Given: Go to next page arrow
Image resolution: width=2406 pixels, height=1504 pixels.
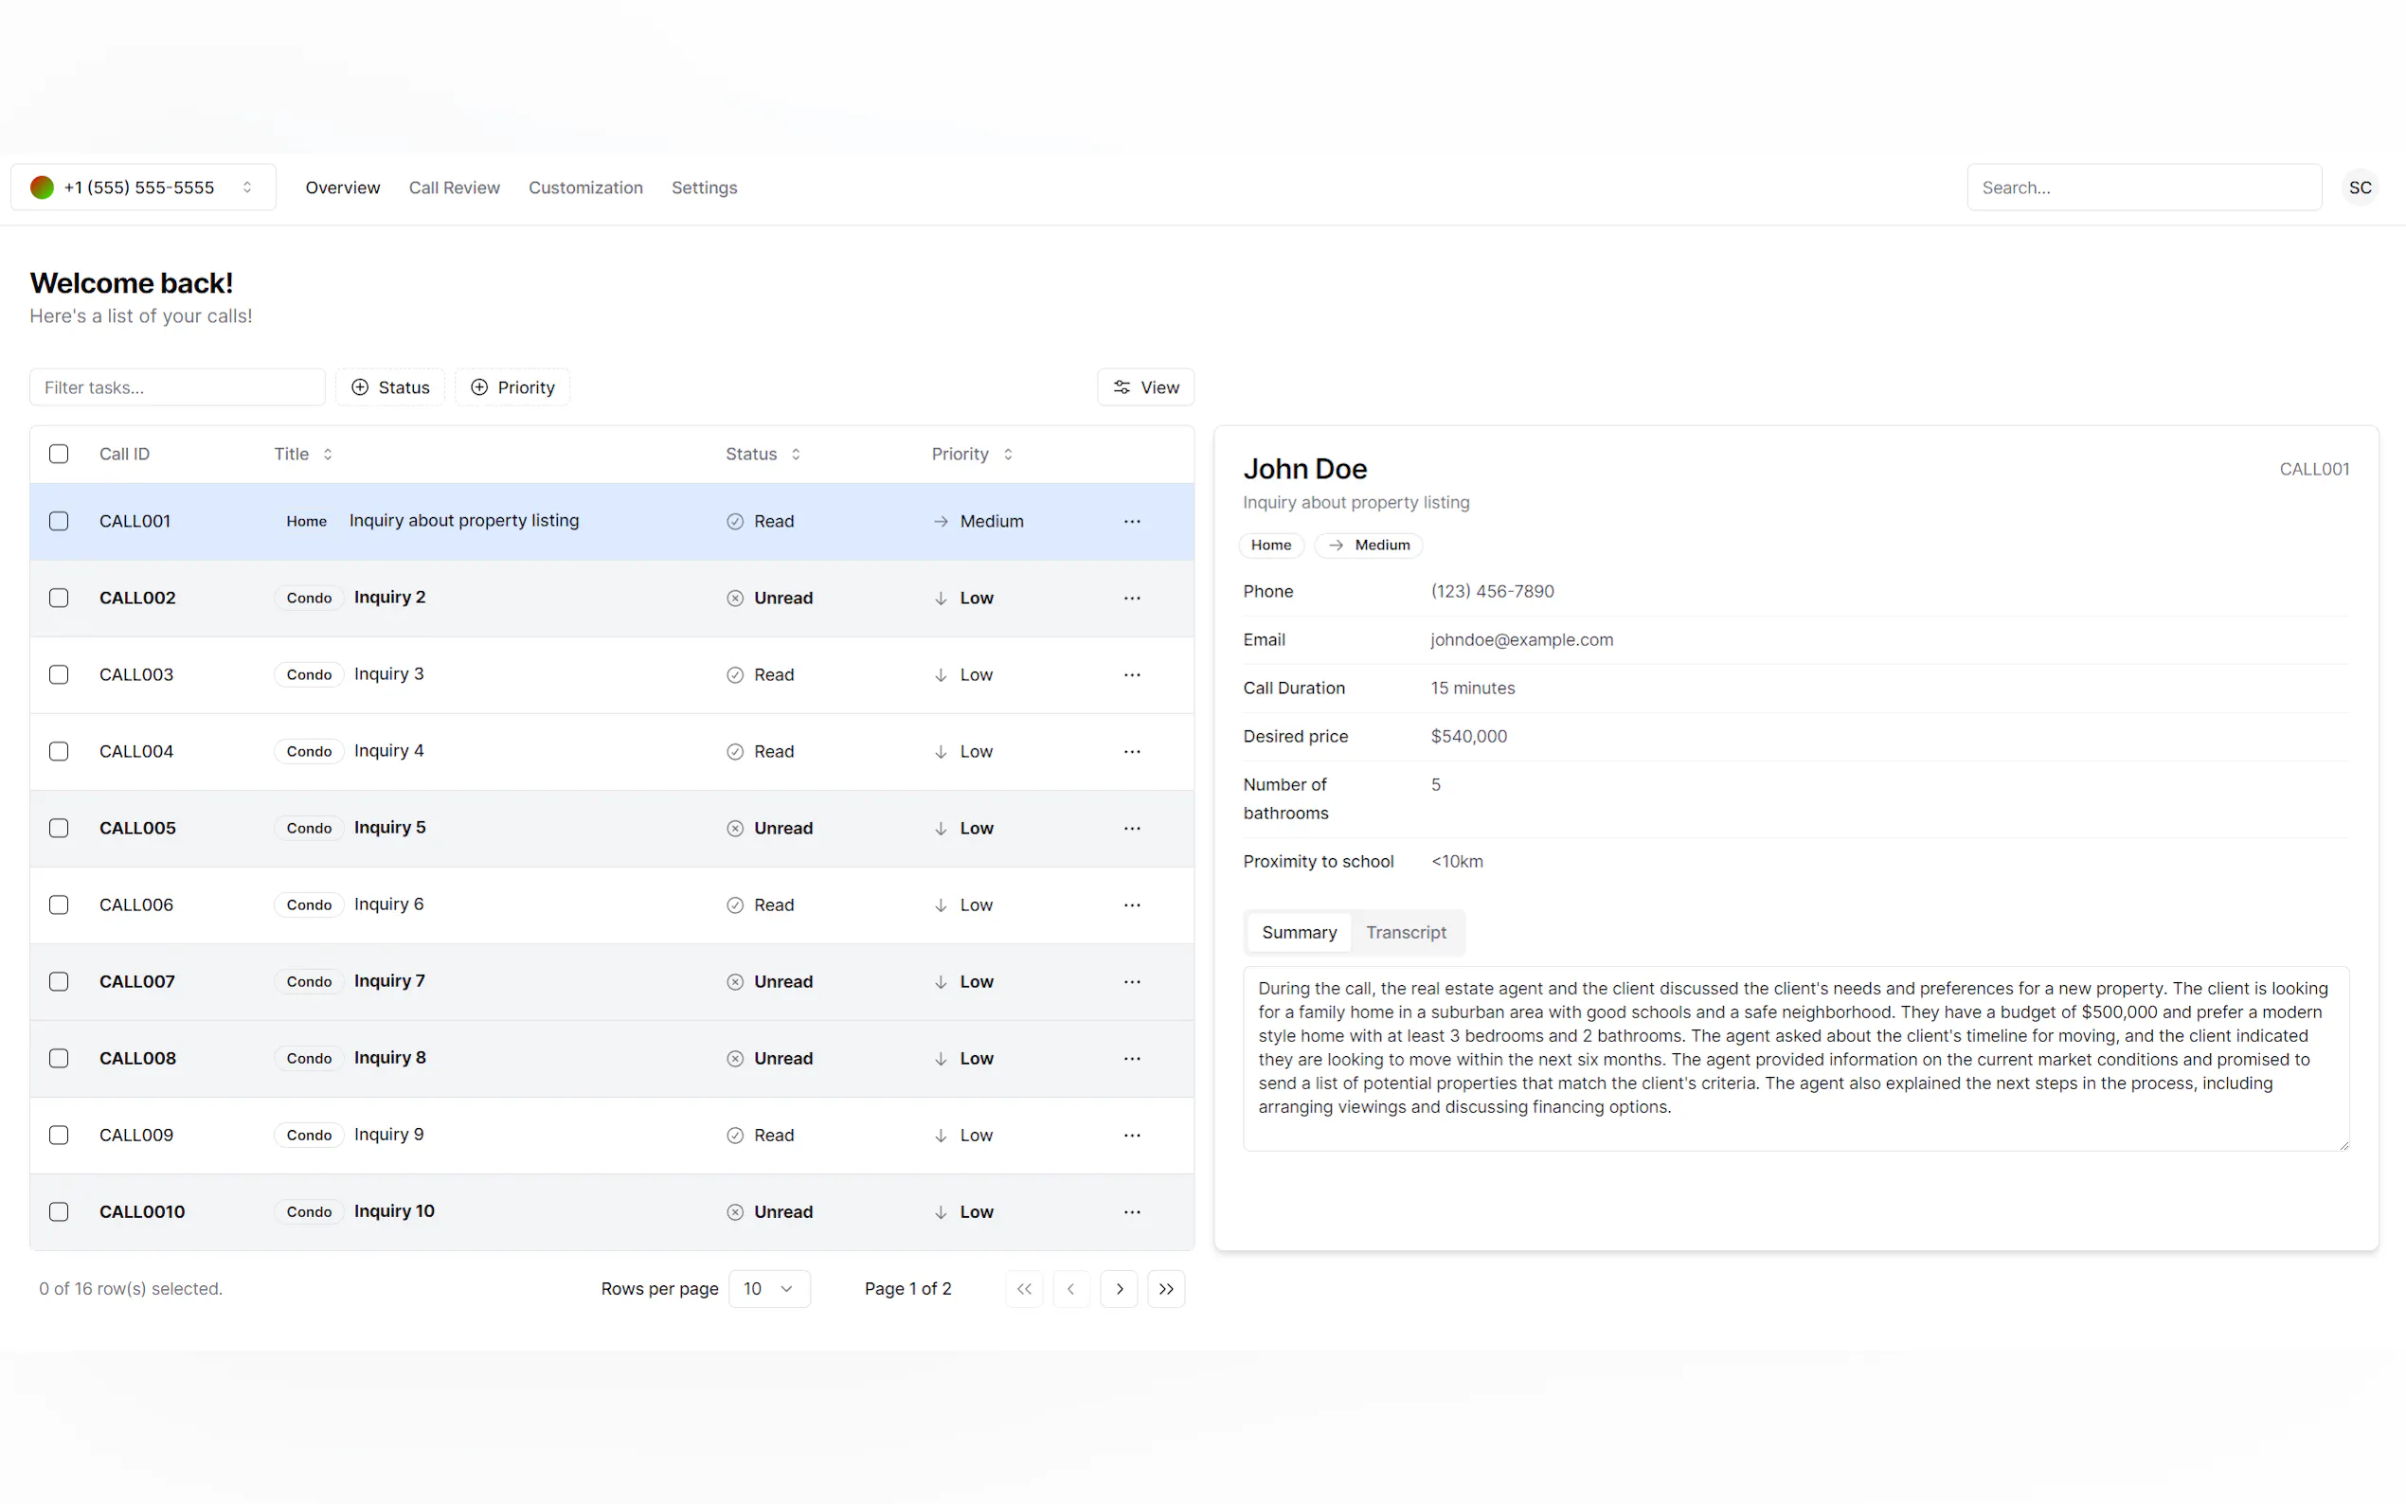Looking at the screenshot, I should 1119,1288.
